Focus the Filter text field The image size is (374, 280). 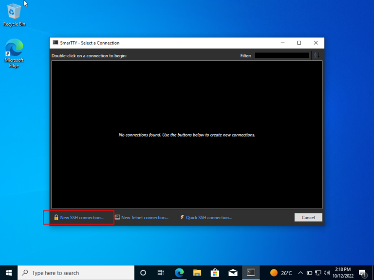click(x=281, y=55)
